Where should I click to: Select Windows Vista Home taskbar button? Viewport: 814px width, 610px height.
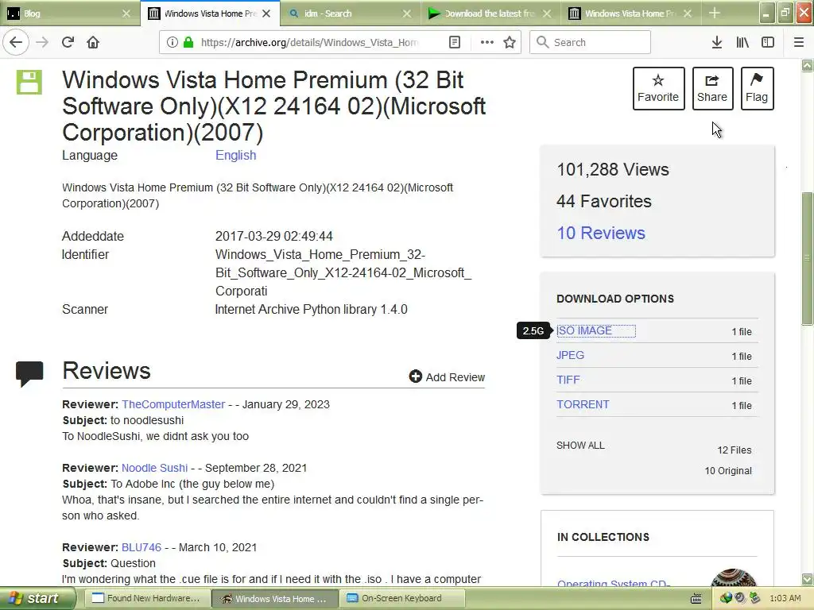click(x=275, y=598)
